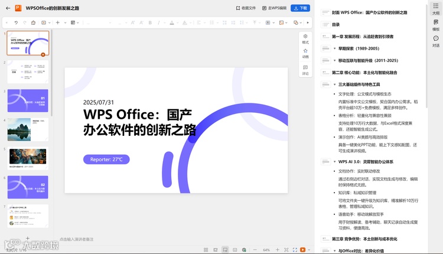Click the blue 下载 download button
443x254 pixels.
pos(300,8)
